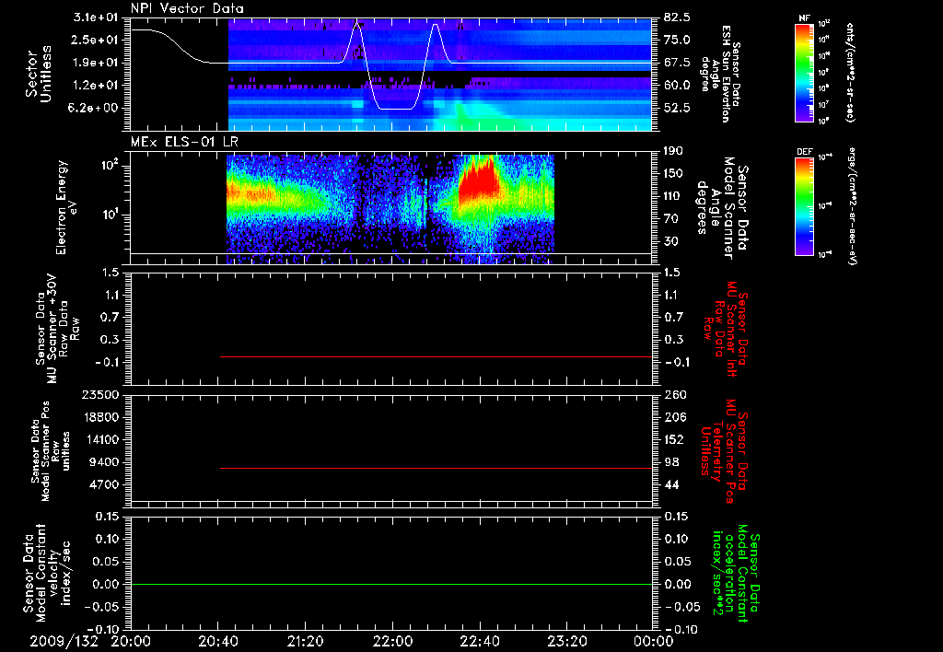The width and height of the screenshot is (943, 652).
Task: Click the 3.1e+01 Sector axis tick
Action: point(96,17)
